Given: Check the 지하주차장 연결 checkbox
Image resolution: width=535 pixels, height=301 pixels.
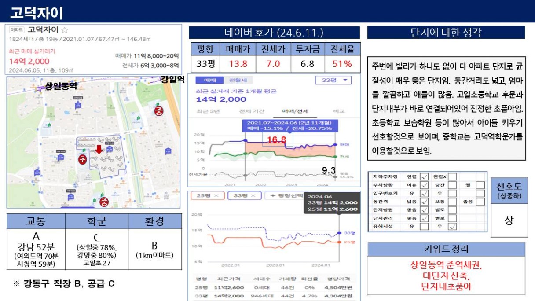Looking at the screenshot, I should point(424,177).
